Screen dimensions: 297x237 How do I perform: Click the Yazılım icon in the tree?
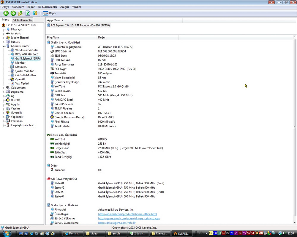(8, 108)
